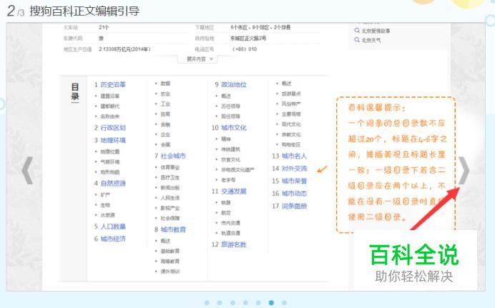Image resolution: width=495 pixels, height=308 pixels.
Task: Open catalog entry 14 对外交流
Action: [x=294, y=169]
